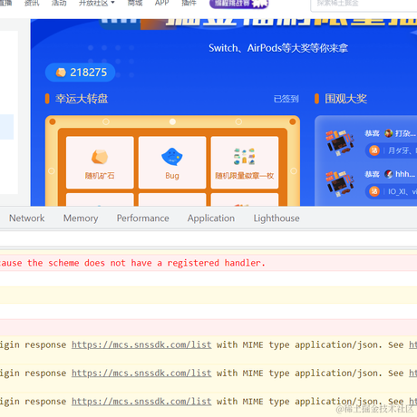Click the 随机矿石 prize label
This screenshot has width=417, height=417.
(100, 176)
